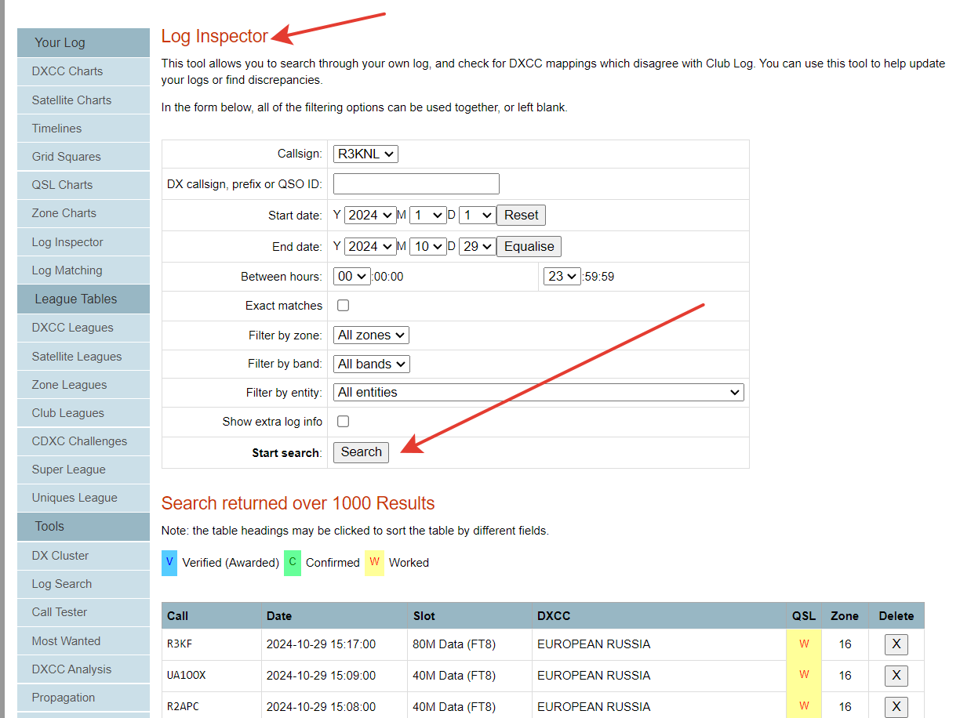The width and height of the screenshot is (960, 718).
Task: Open QSL Charts page
Action: [83, 185]
